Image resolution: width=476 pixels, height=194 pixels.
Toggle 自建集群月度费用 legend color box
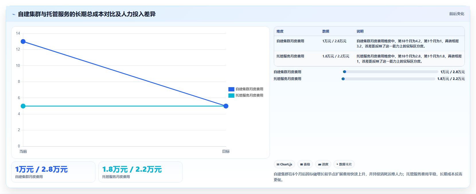(x=231, y=89)
